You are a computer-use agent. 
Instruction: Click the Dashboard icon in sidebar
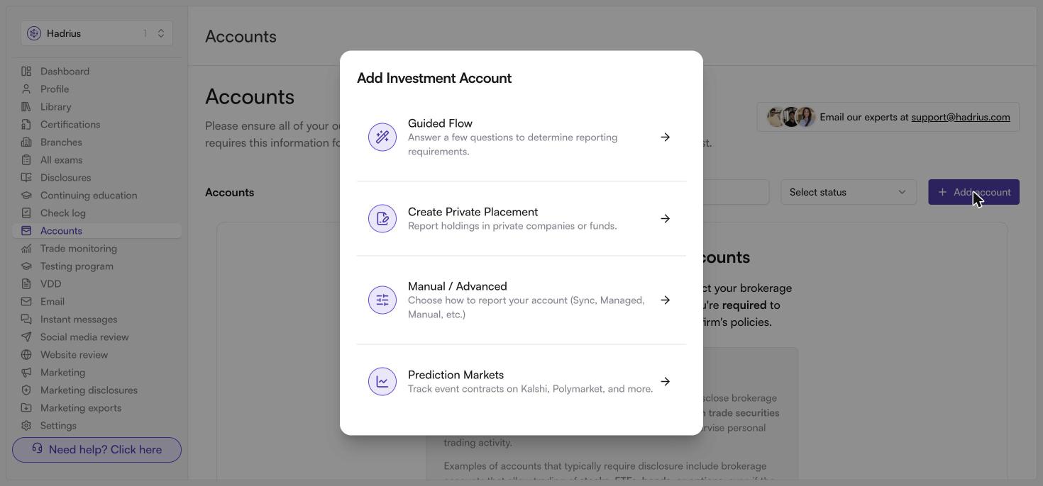[x=26, y=72]
